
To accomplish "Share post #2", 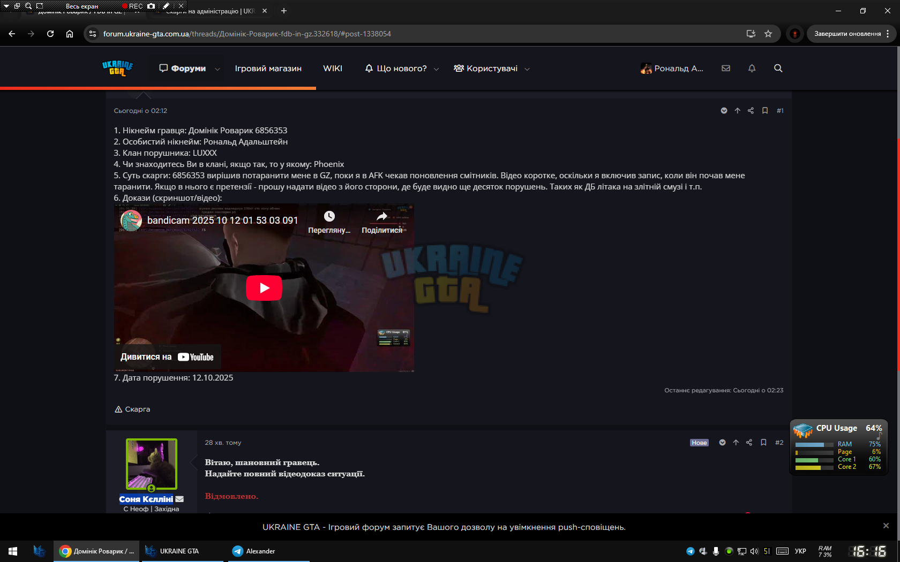I will point(749,443).
